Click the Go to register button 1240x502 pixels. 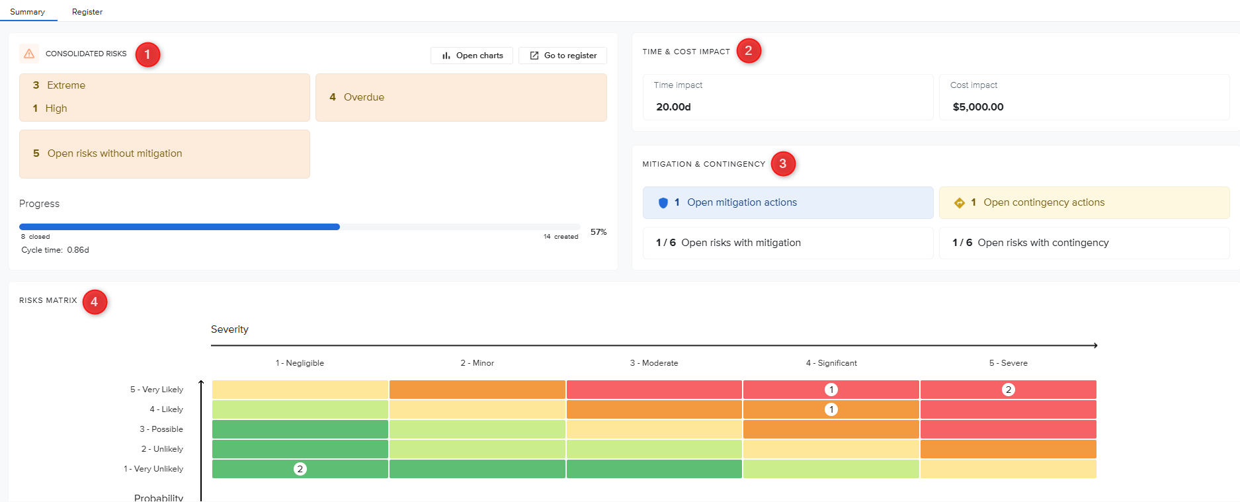(563, 56)
